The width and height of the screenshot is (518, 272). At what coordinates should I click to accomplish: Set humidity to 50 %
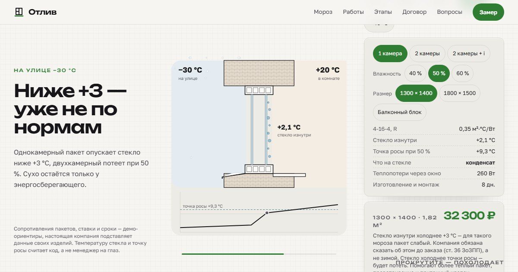[439, 73]
